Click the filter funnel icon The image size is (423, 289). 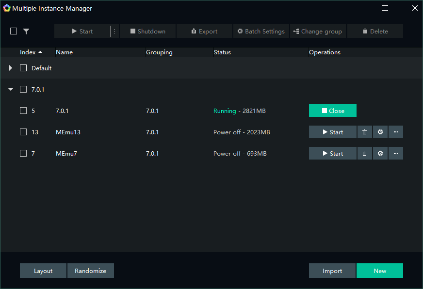[x=26, y=31]
